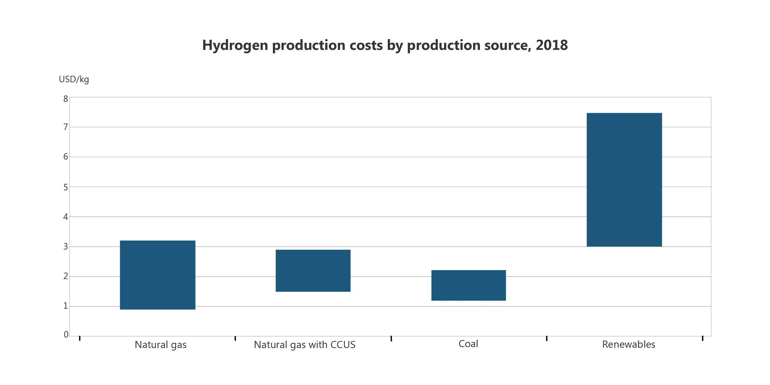Screen dimensions: 770x385
Task: Select the USD/kg axis unit label
Action: point(74,79)
